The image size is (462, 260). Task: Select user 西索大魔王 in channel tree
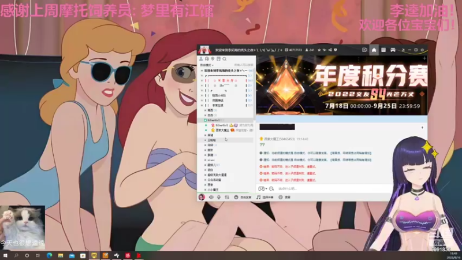222,130
